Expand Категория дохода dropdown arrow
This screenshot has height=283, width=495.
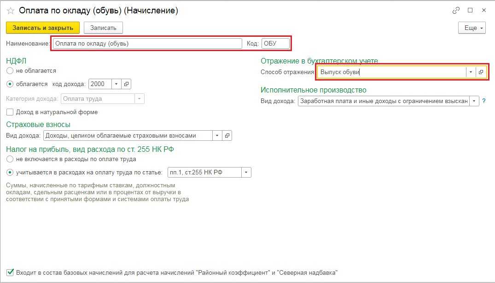coord(139,99)
